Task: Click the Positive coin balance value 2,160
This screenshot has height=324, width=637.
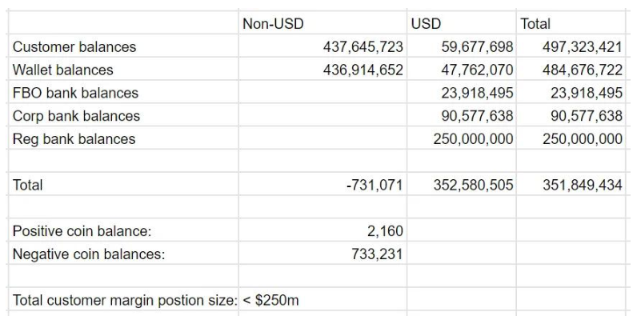Action: pos(323,231)
